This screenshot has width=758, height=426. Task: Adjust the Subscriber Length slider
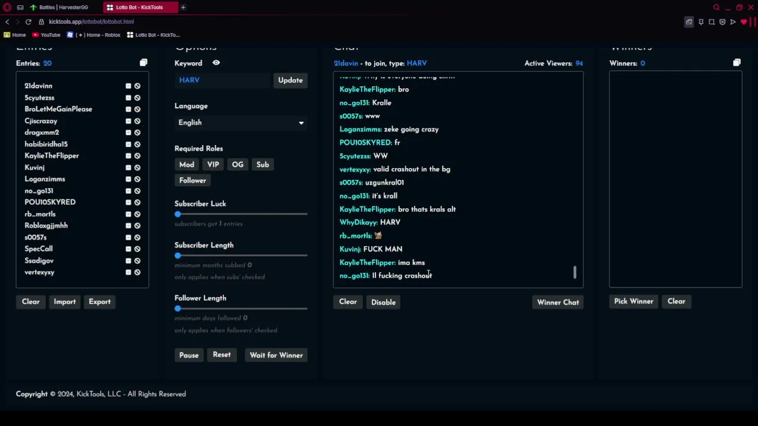178,256
